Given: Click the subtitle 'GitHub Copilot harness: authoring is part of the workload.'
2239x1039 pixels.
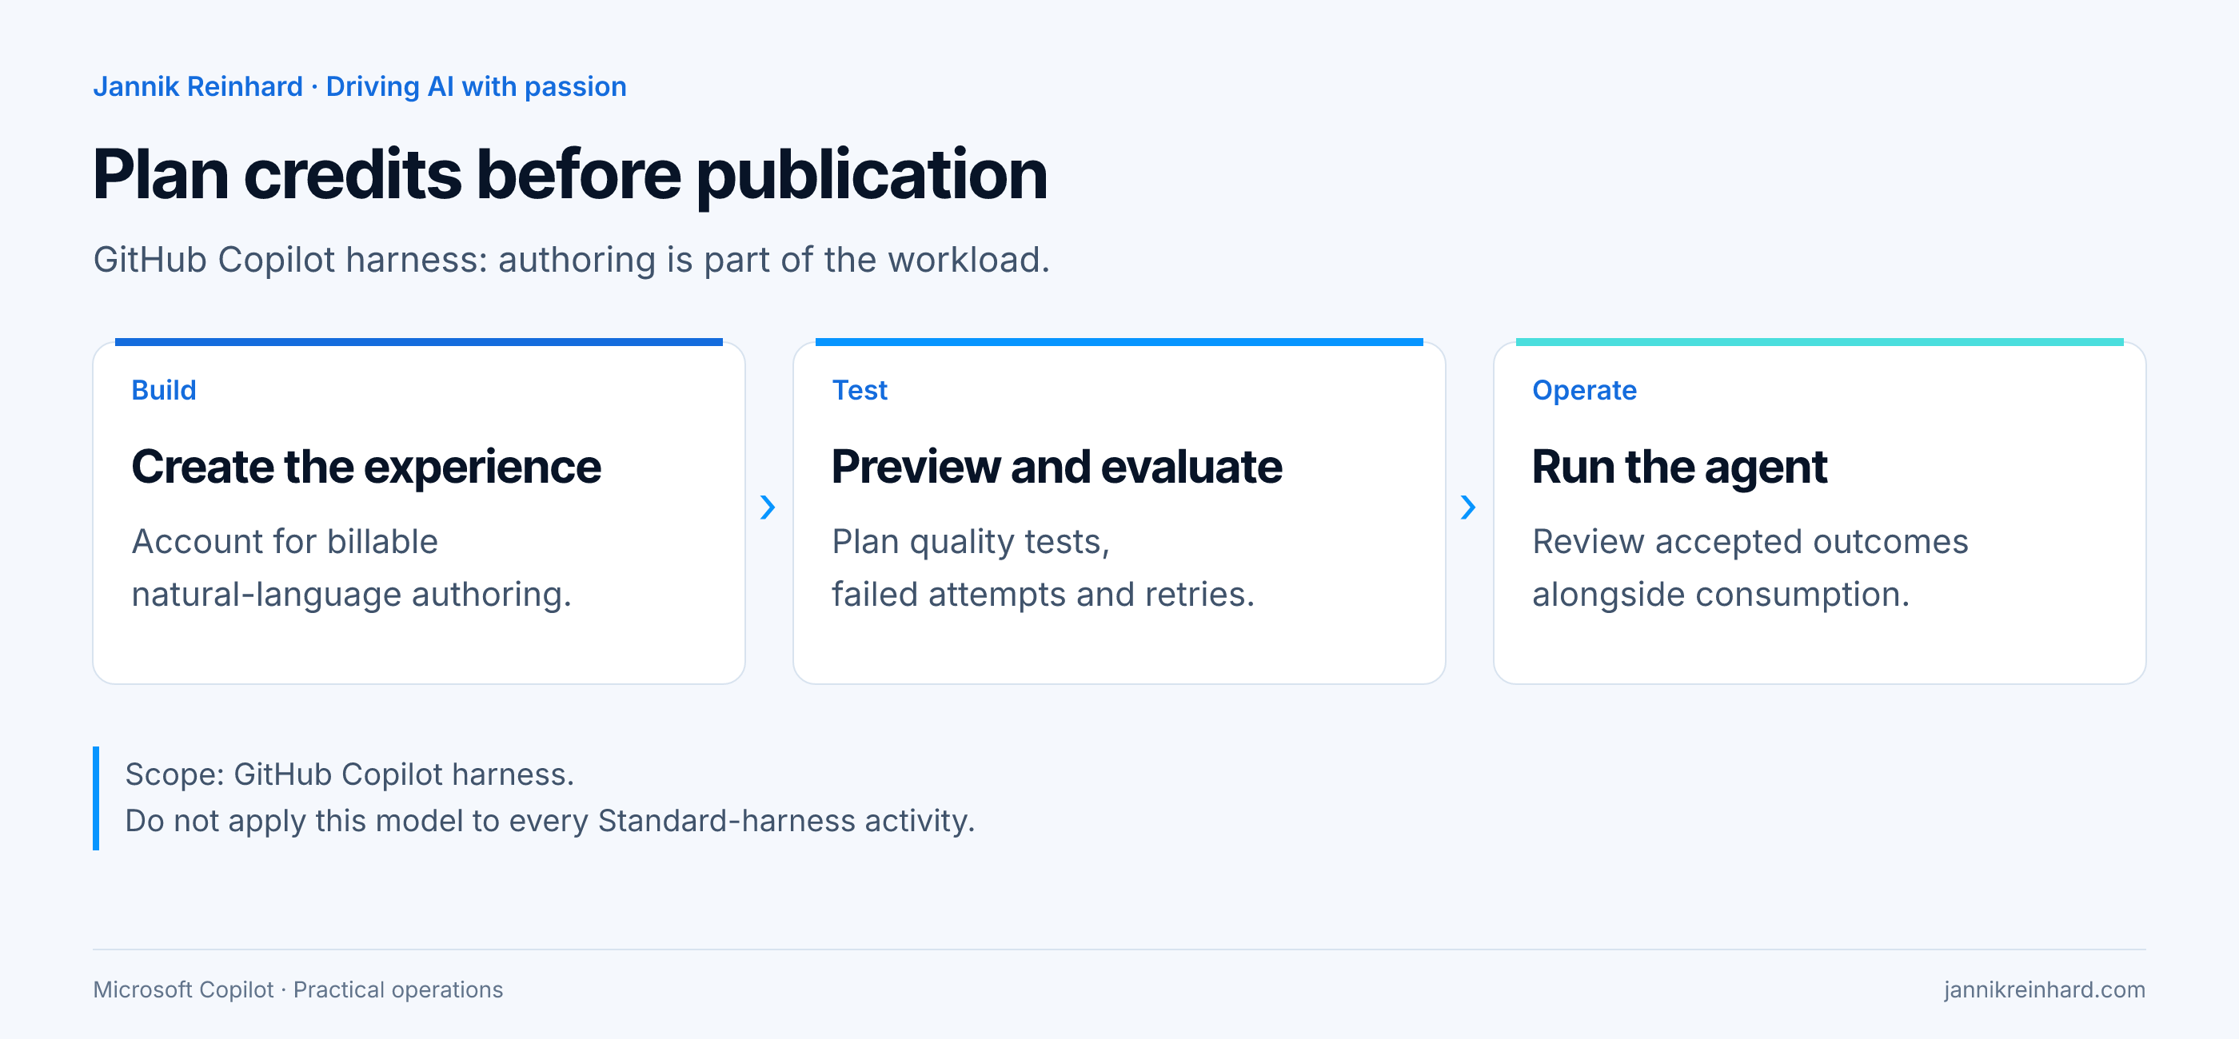Looking at the screenshot, I should (x=572, y=260).
